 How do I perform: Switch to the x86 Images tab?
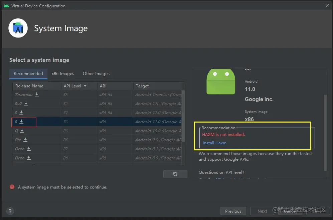click(x=63, y=74)
